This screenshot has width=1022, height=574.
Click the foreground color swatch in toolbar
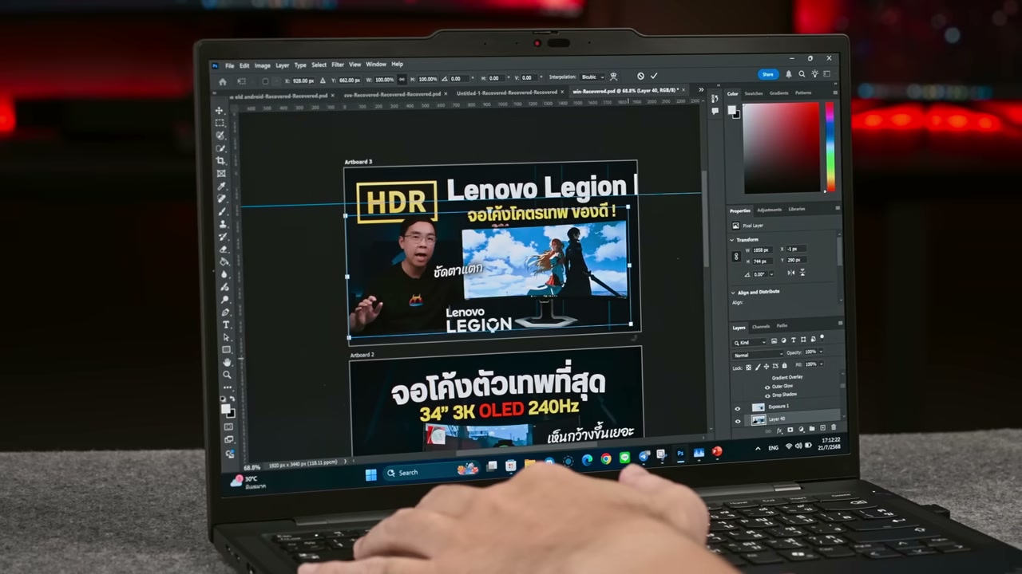pos(225,408)
